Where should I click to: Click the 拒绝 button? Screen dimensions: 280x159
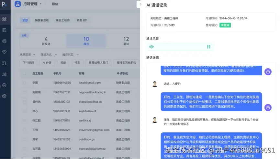(63, 62)
